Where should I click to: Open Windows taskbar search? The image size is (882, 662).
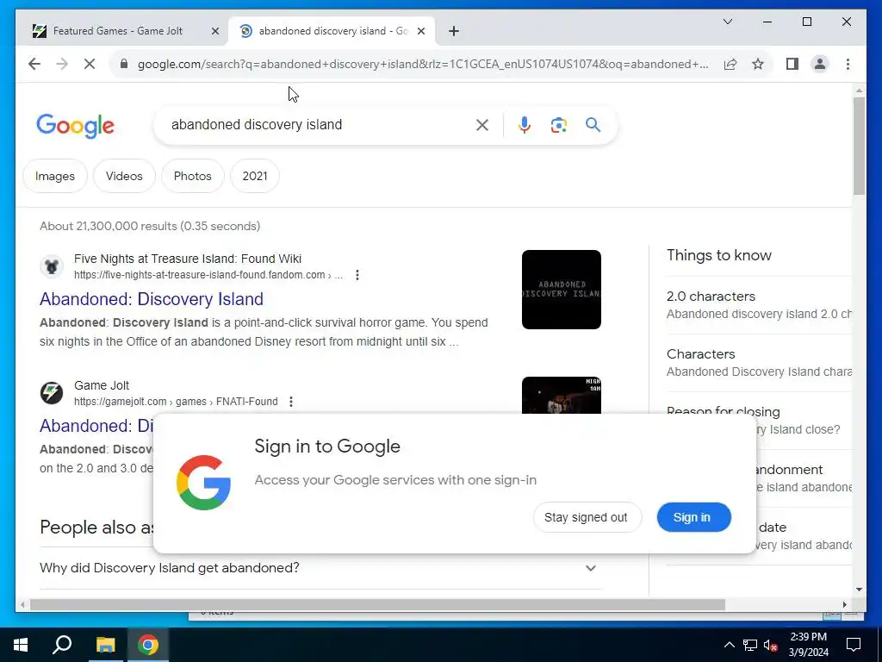(62, 645)
